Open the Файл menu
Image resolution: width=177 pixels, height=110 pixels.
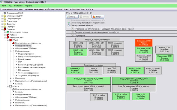click(4, 6)
